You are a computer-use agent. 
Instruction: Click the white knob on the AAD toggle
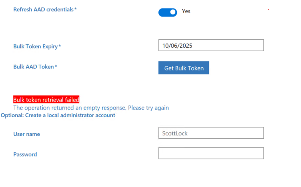tap(173, 12)
